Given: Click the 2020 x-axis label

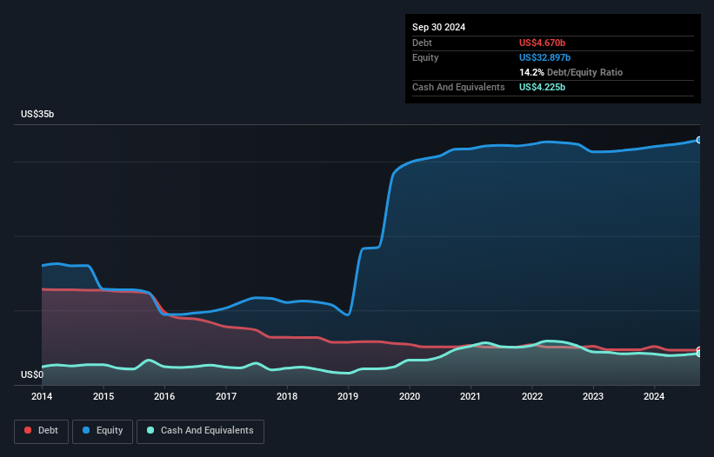Looking at the screenshot, I should [410, 396].
